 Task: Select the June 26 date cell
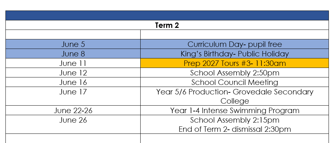click(x=73, y=124)
